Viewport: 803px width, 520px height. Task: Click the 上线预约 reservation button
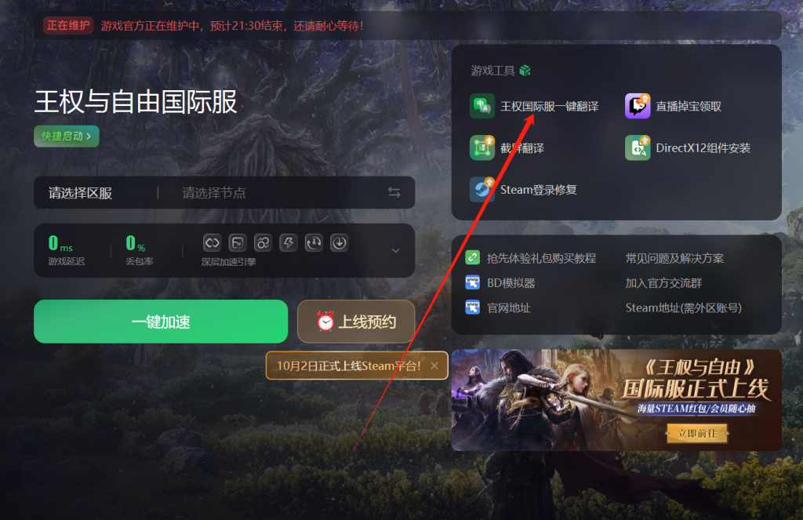pos(356,322)
